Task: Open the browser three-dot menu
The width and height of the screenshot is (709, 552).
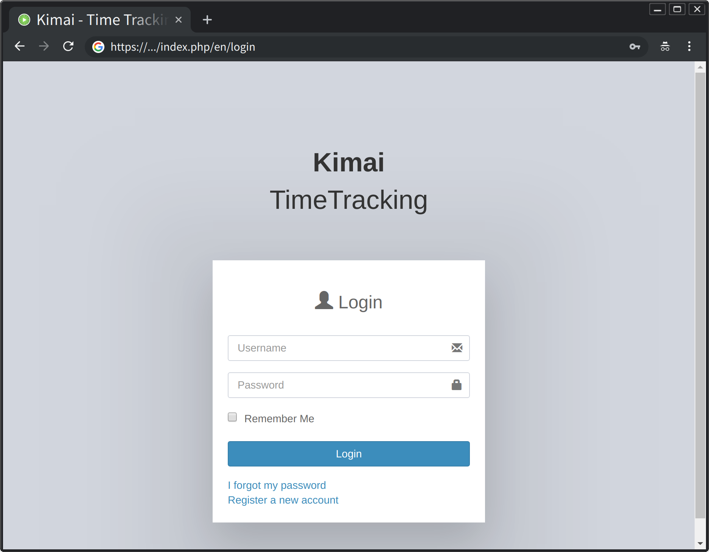Action: (689, 46)
